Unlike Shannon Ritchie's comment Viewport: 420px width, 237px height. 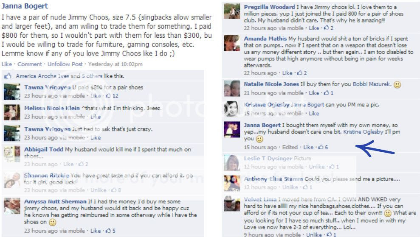98,190
